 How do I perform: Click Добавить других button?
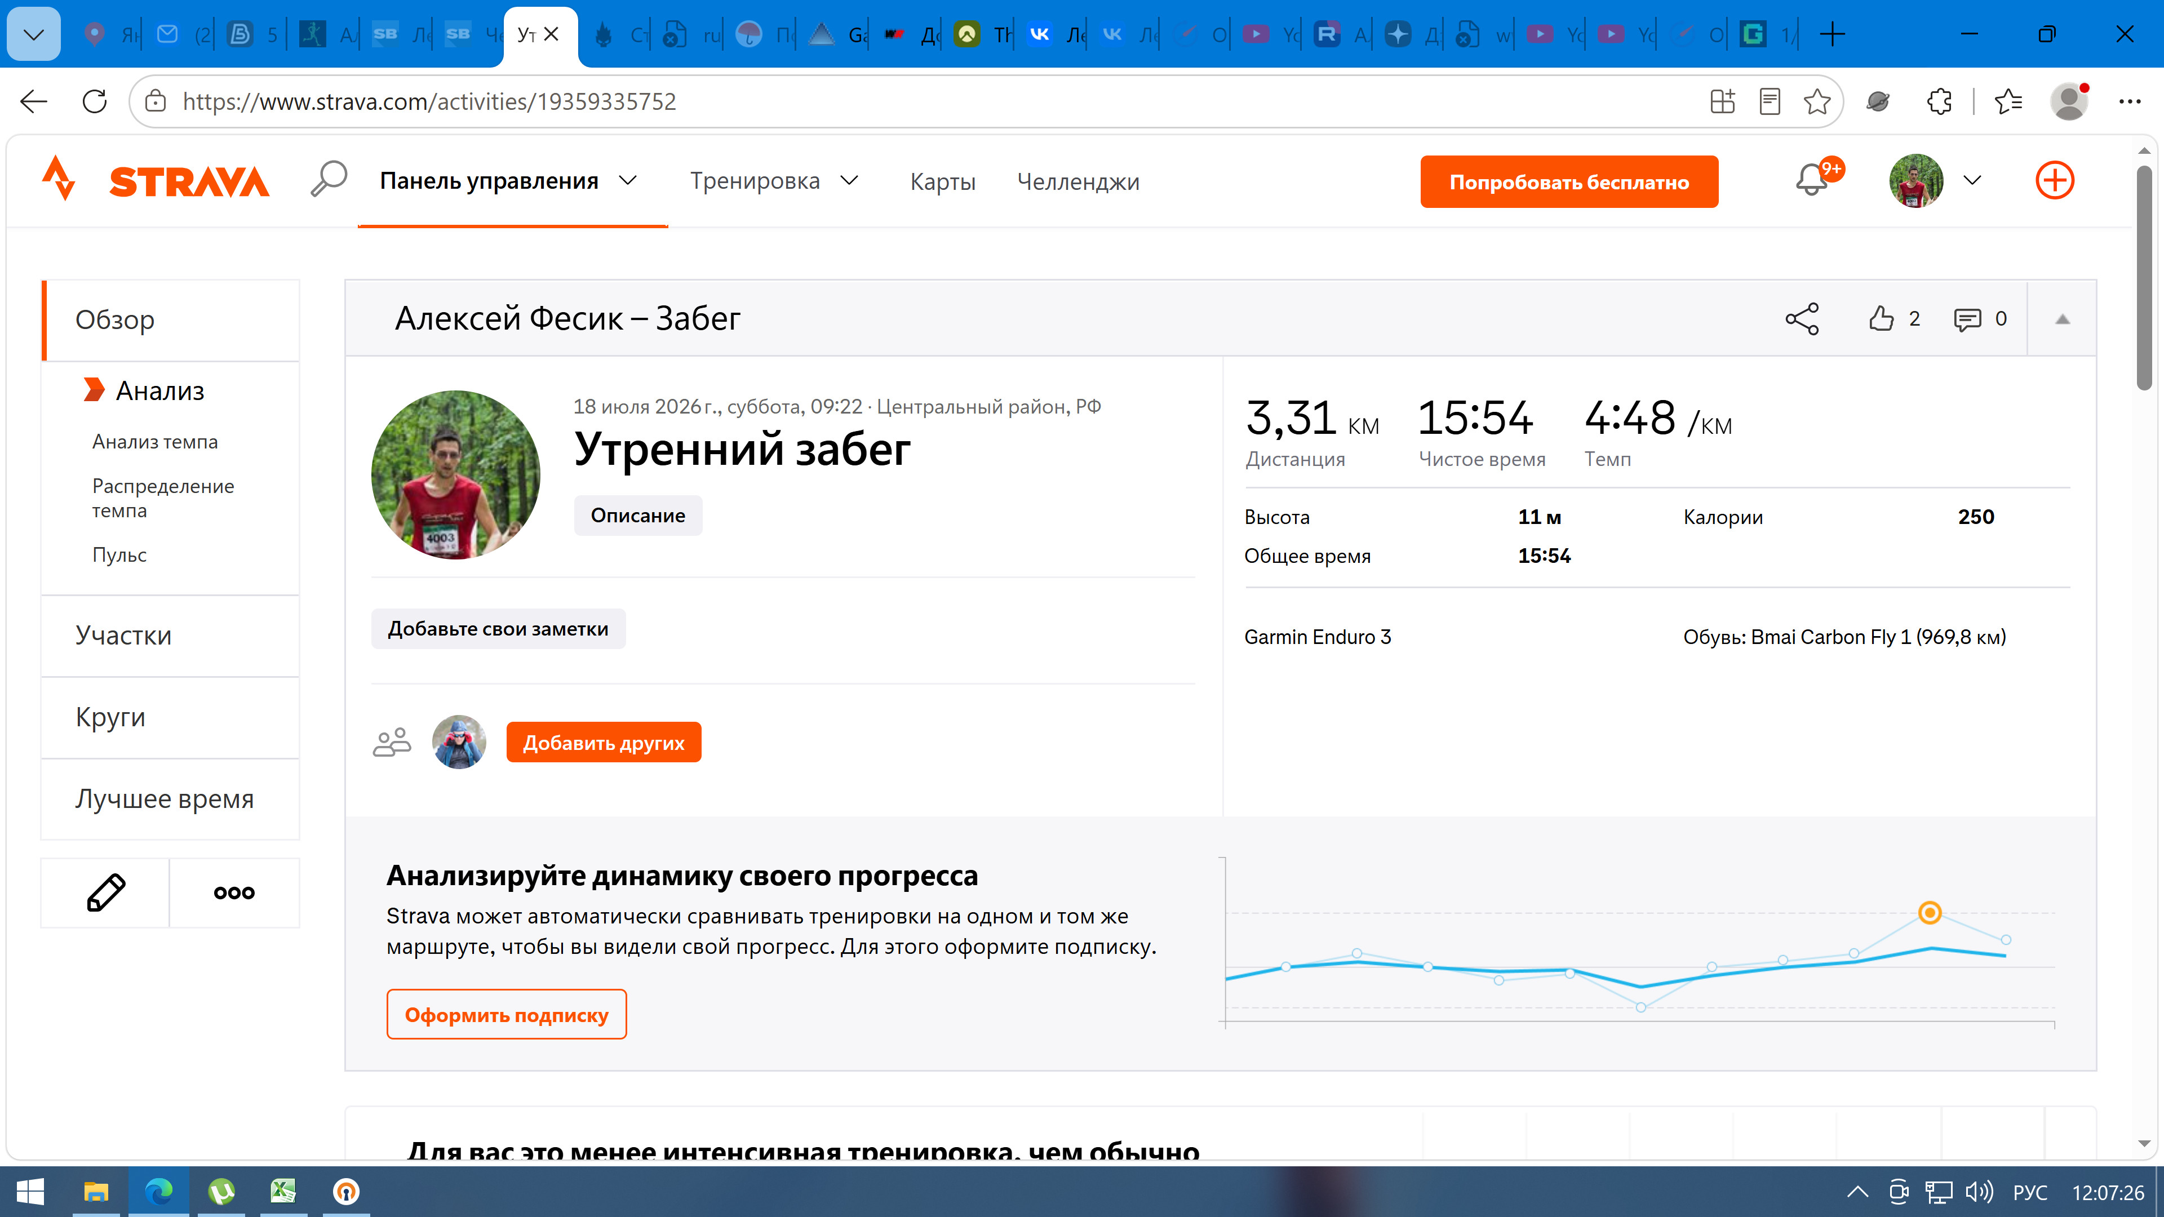point(603,743)
